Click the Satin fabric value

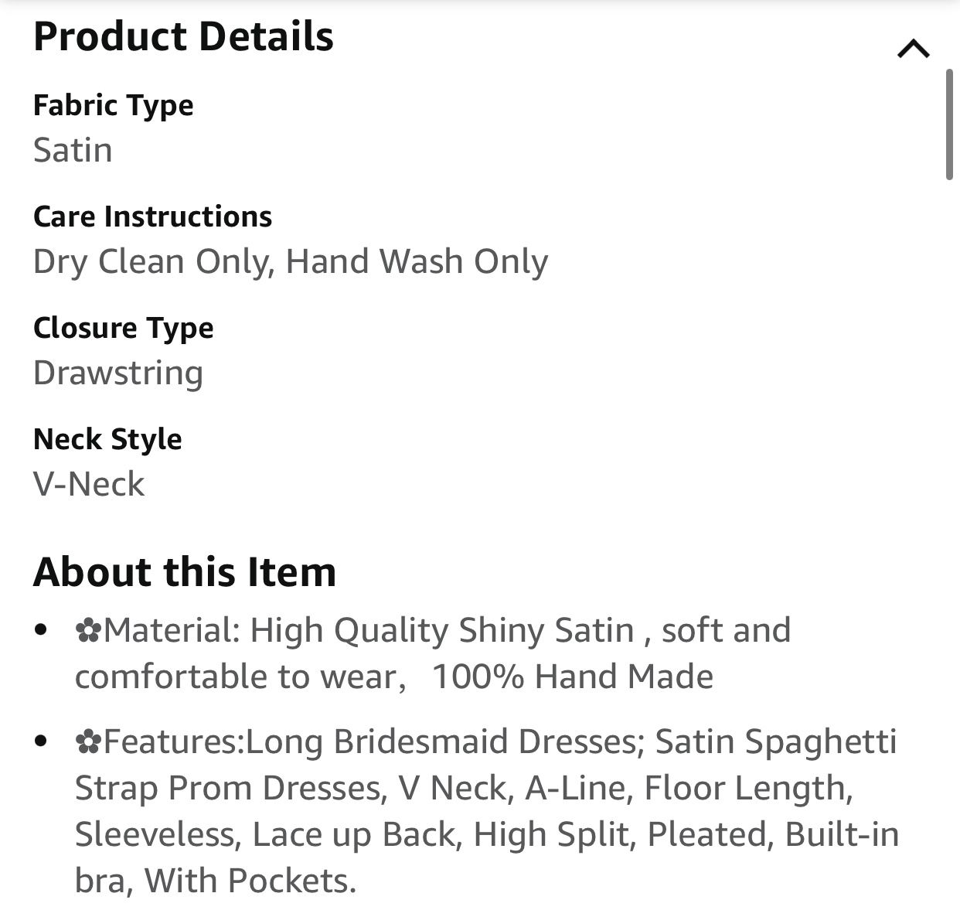73,150
